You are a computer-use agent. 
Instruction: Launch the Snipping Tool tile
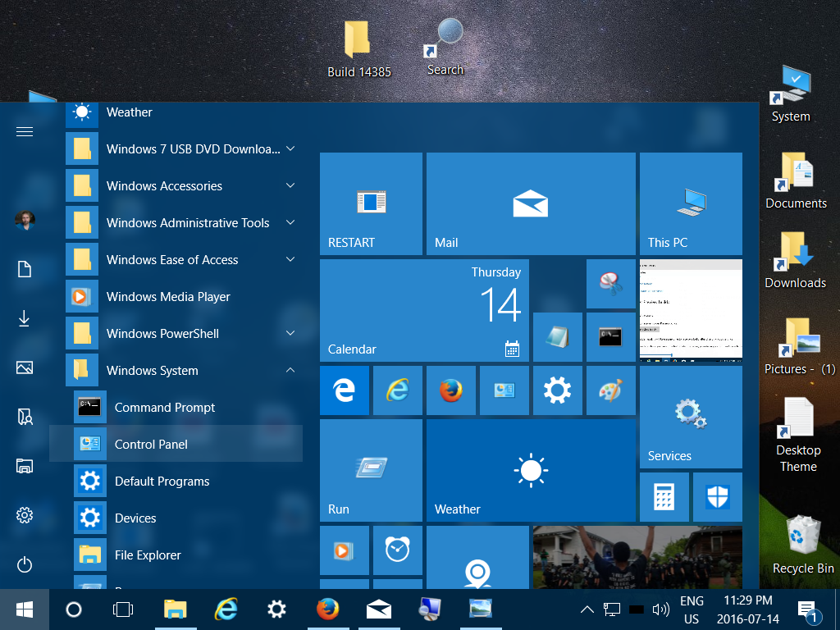click(x=610, y=284)
